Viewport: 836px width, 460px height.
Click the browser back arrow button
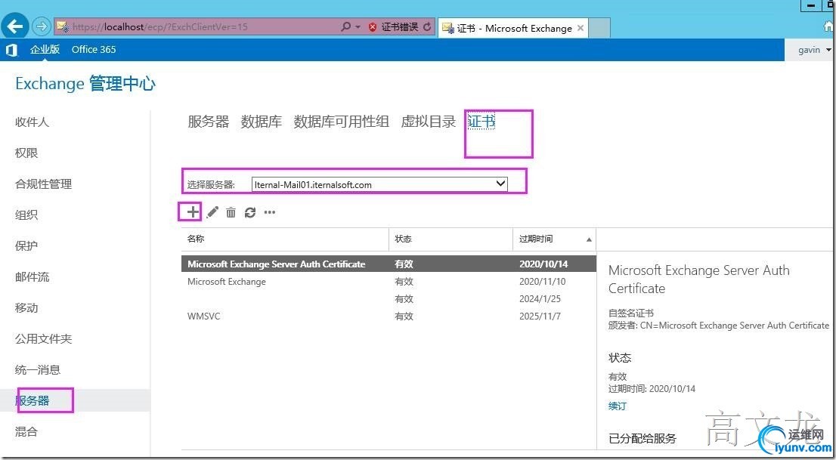click(x=15, y=26)
